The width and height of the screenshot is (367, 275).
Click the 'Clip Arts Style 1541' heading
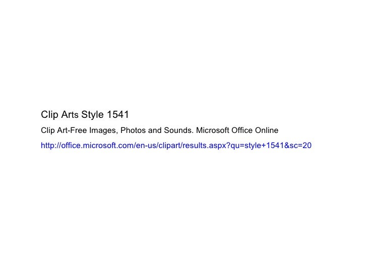coord(85,115)
